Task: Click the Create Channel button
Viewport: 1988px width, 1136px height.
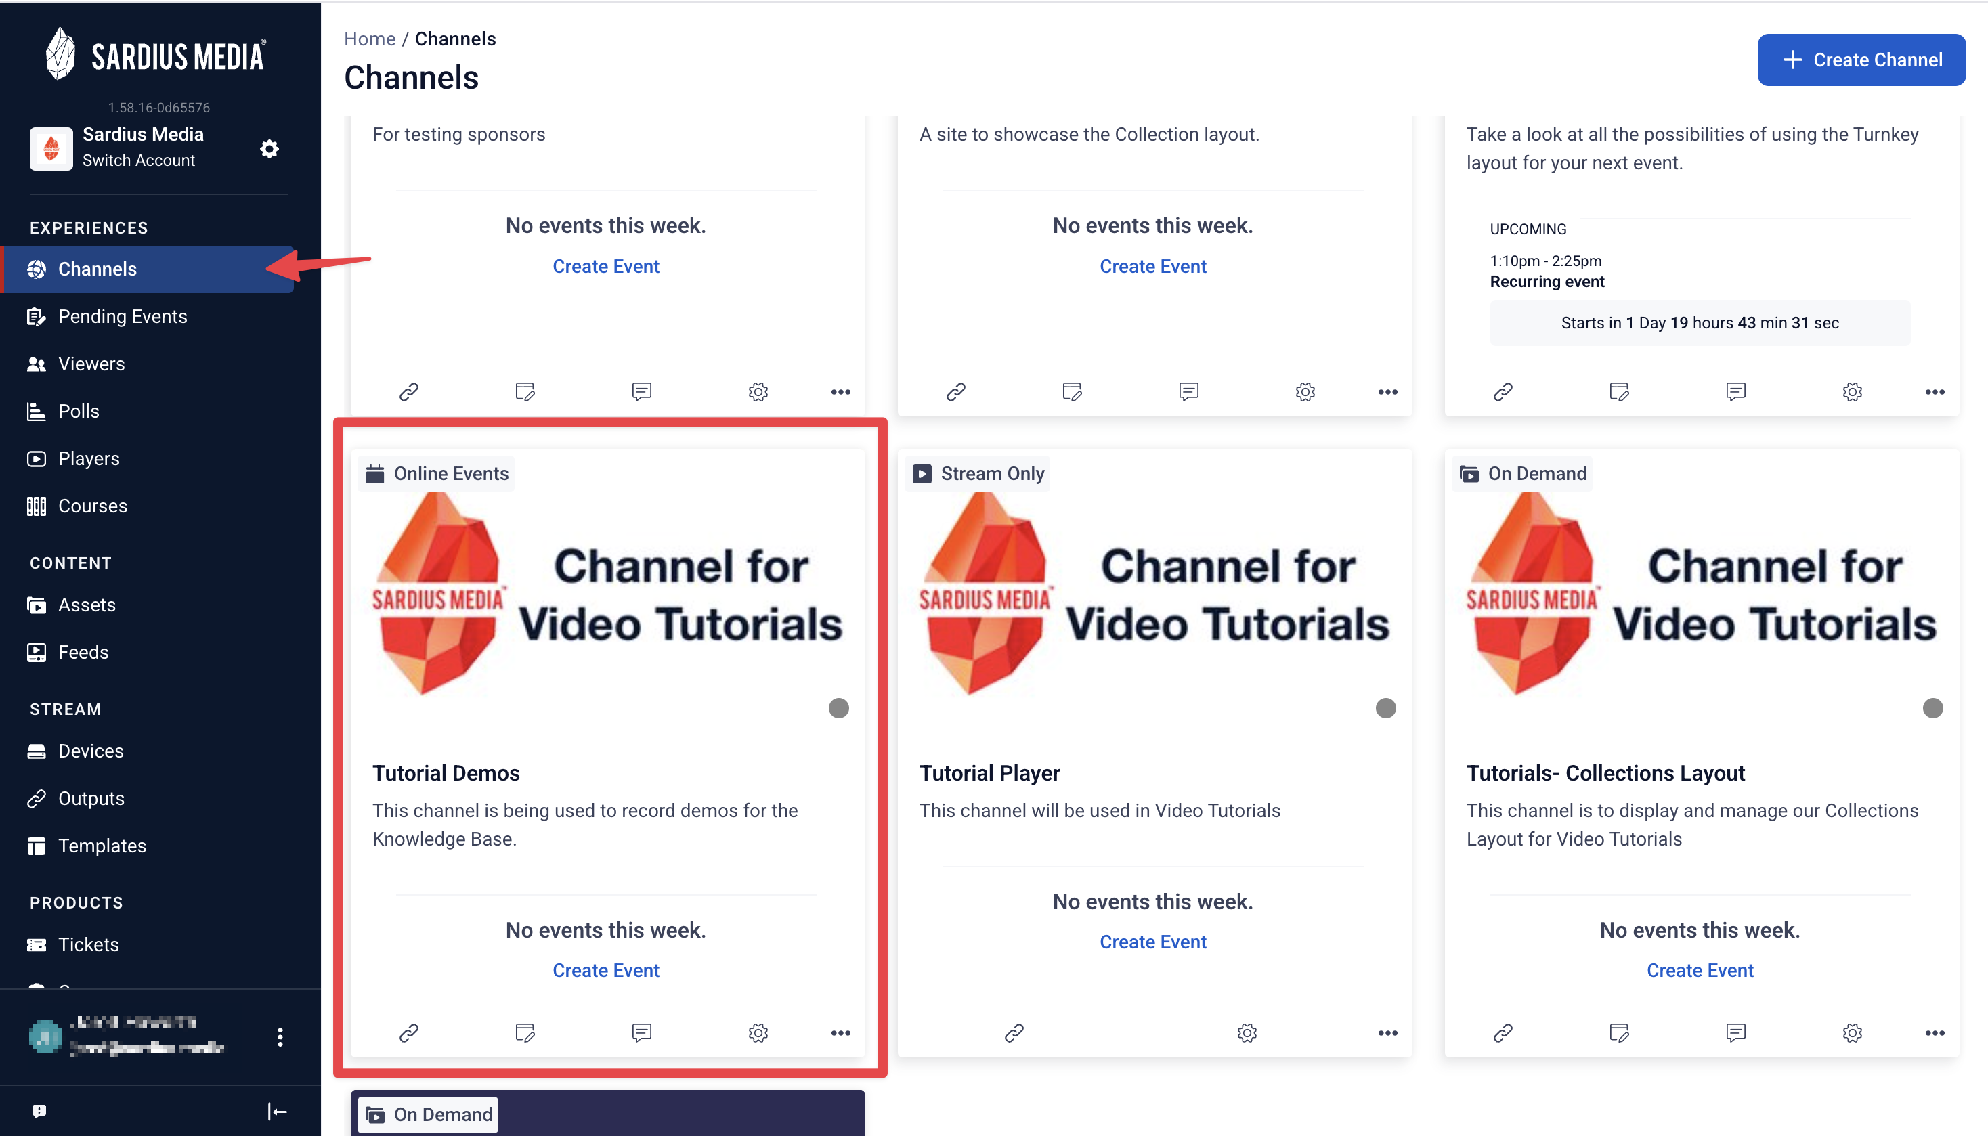Action: [1861, 60]
